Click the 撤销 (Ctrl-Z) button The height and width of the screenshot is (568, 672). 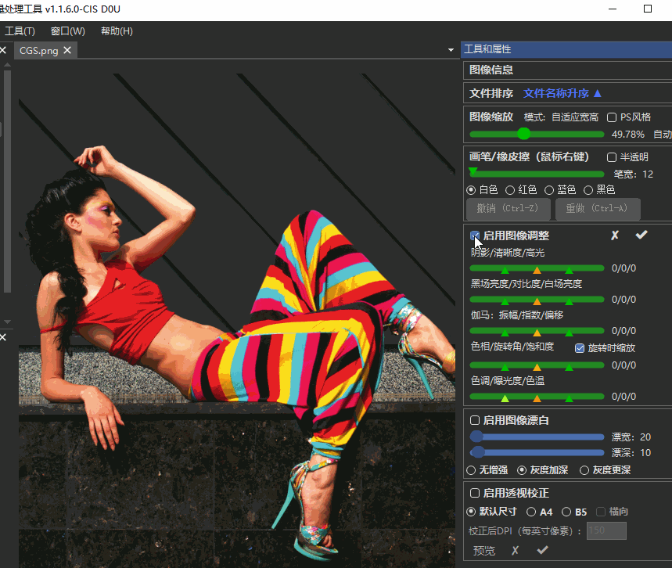(507, 209)
